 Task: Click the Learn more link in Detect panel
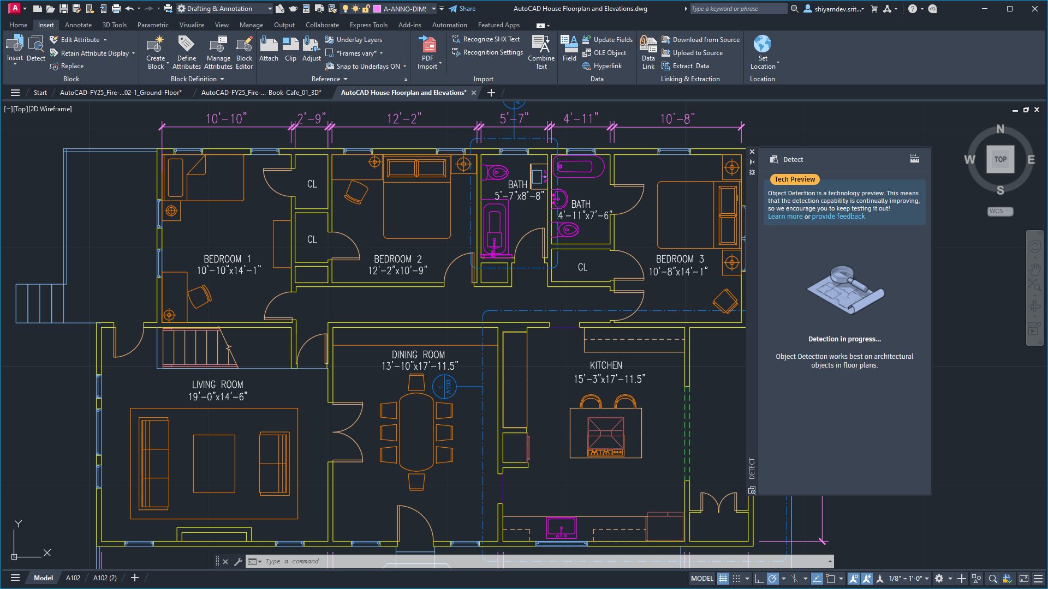(784, 216)
